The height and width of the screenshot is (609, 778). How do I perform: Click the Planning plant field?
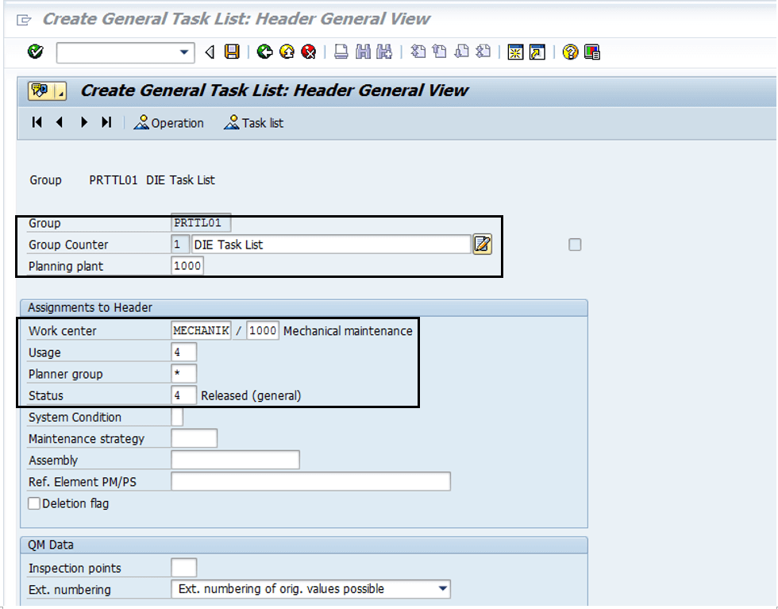(187, 265)
